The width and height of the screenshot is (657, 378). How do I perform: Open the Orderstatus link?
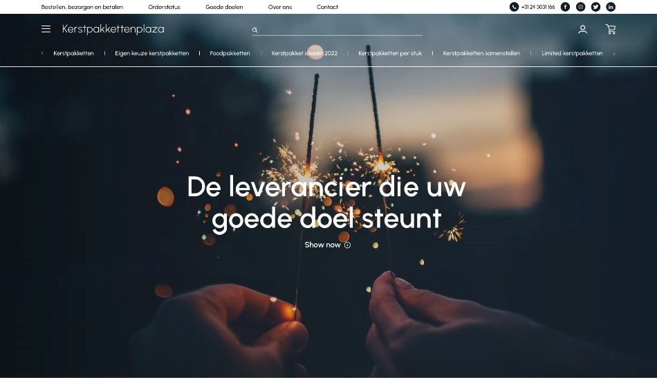point(165,7)
